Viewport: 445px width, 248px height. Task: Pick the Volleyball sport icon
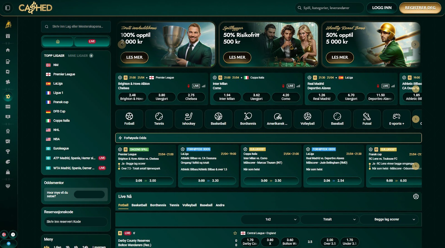307,119
